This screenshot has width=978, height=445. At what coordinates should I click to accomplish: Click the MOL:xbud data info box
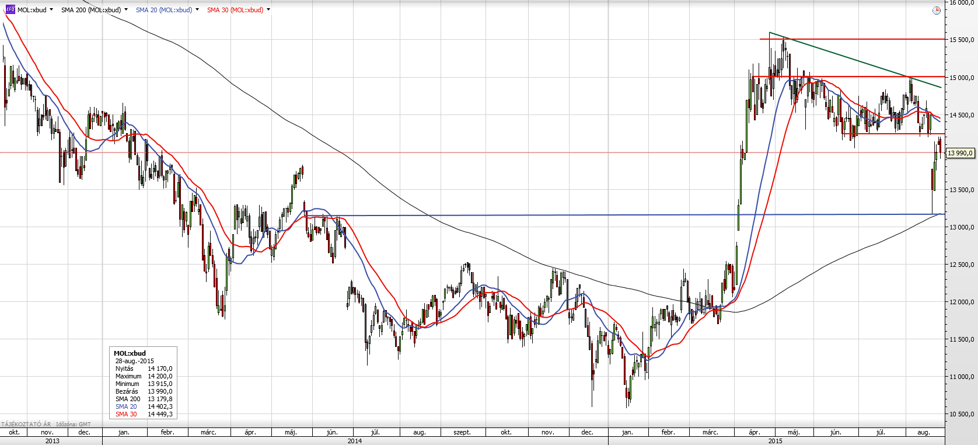pyautogui.click(x=143, y=383)
